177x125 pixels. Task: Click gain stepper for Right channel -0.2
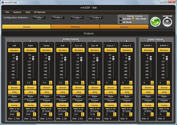coord(35,83)
